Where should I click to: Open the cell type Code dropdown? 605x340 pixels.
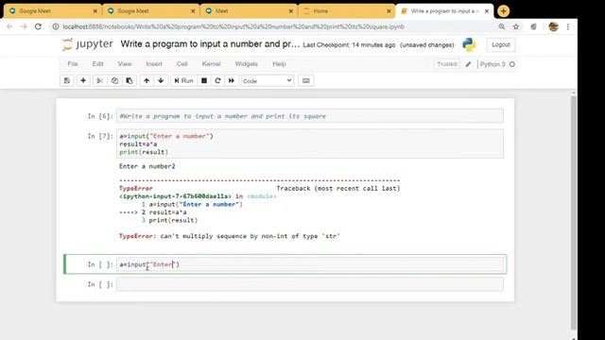pos(268,81)
